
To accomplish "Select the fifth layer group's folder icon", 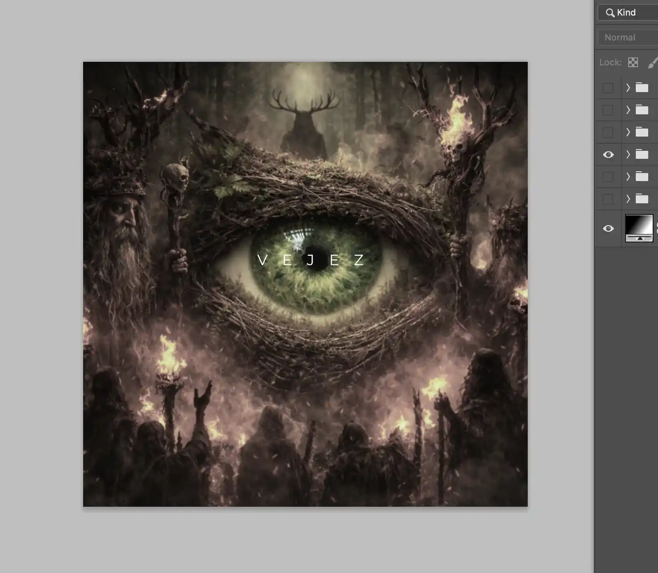I will tap(642, 177).
